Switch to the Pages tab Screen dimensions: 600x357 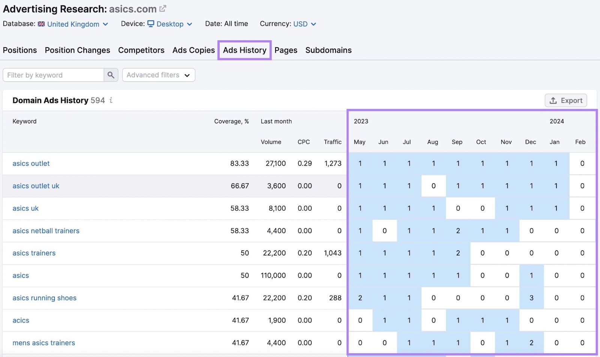pyautogui.click(x=286, y=50)
